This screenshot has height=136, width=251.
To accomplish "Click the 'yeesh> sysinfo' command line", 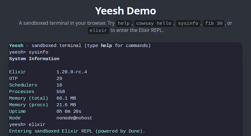I will (x=29, y=52).
